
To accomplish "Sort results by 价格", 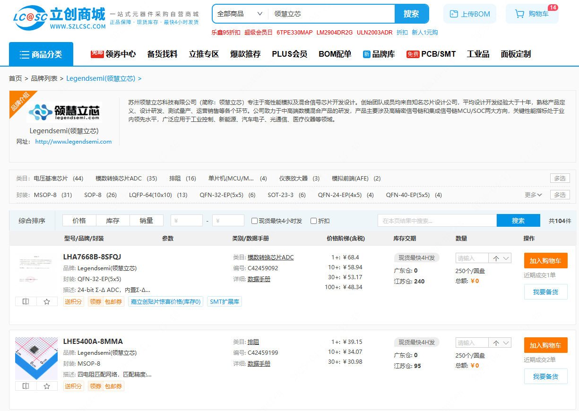I will 79,221.
